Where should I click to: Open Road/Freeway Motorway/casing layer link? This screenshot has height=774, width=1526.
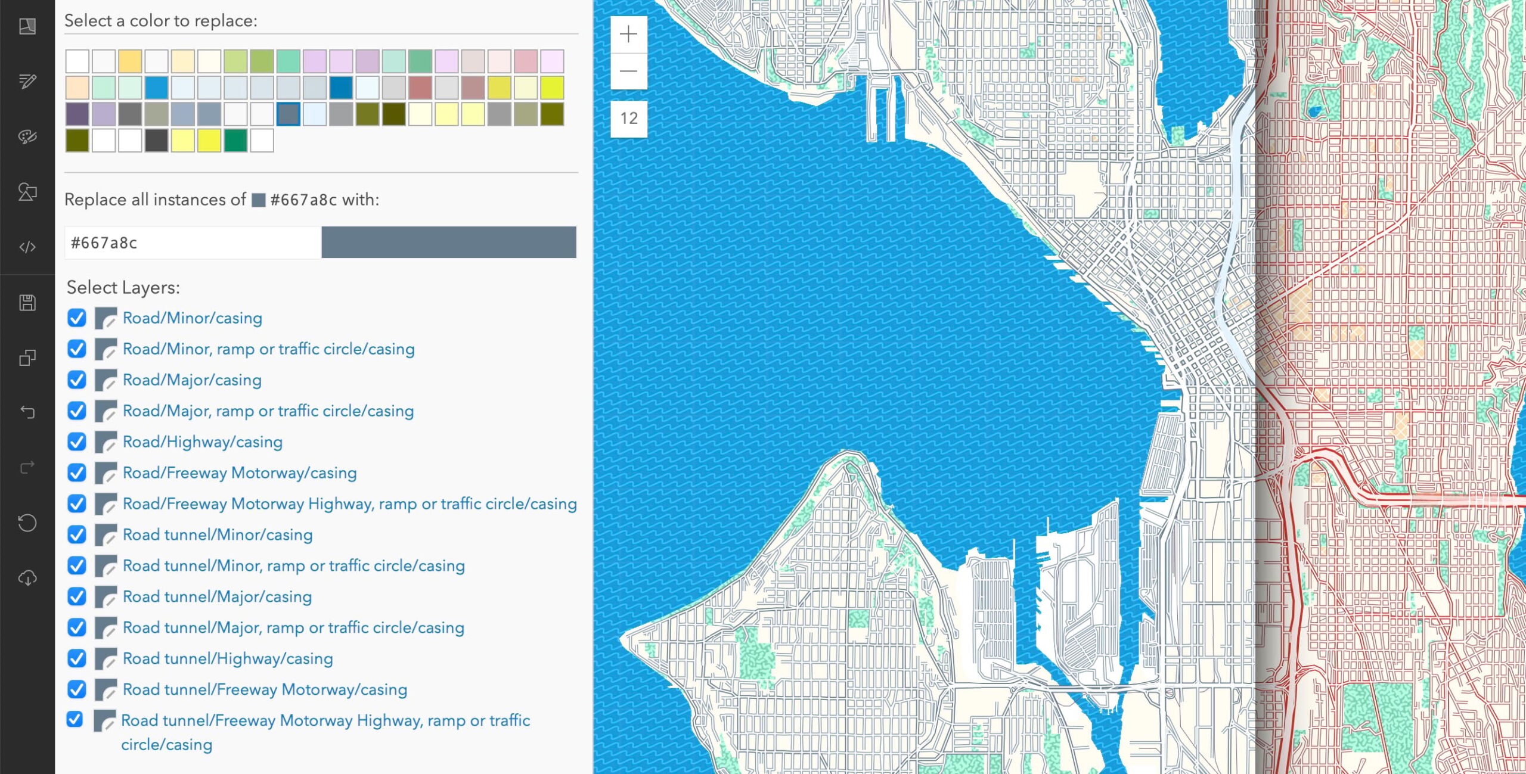point(240,473)
